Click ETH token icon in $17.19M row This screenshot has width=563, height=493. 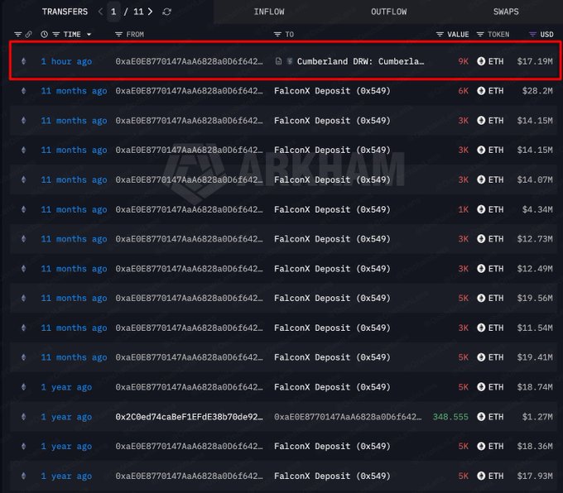point(481,61)
